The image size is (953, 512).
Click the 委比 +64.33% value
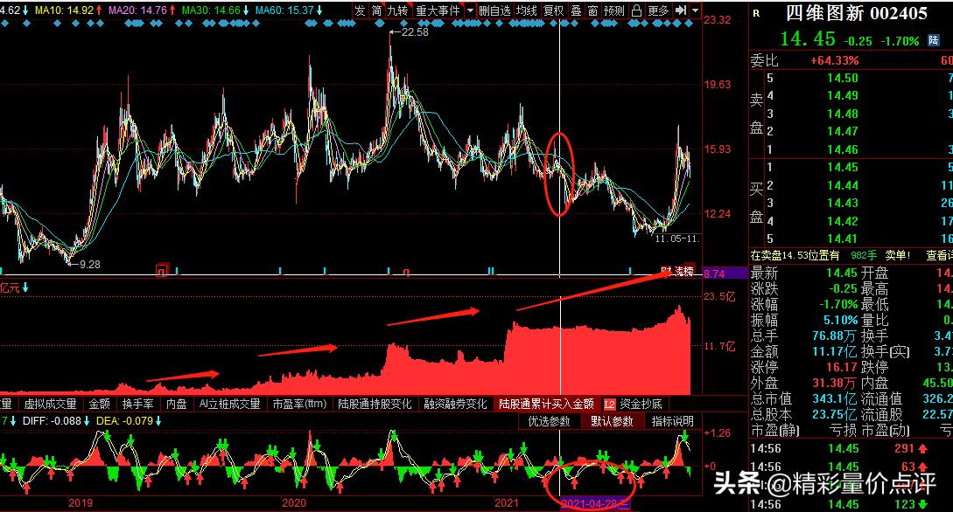[834, 60]
